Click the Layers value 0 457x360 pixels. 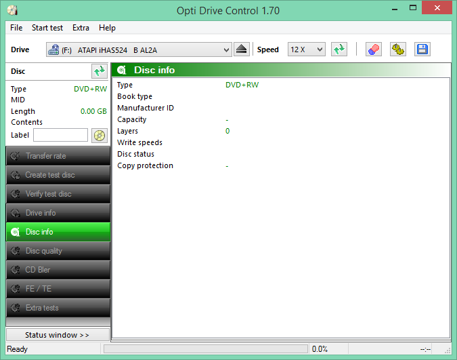click(x=227, y=131)
